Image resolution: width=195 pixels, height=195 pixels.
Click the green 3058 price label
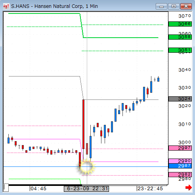180,37
